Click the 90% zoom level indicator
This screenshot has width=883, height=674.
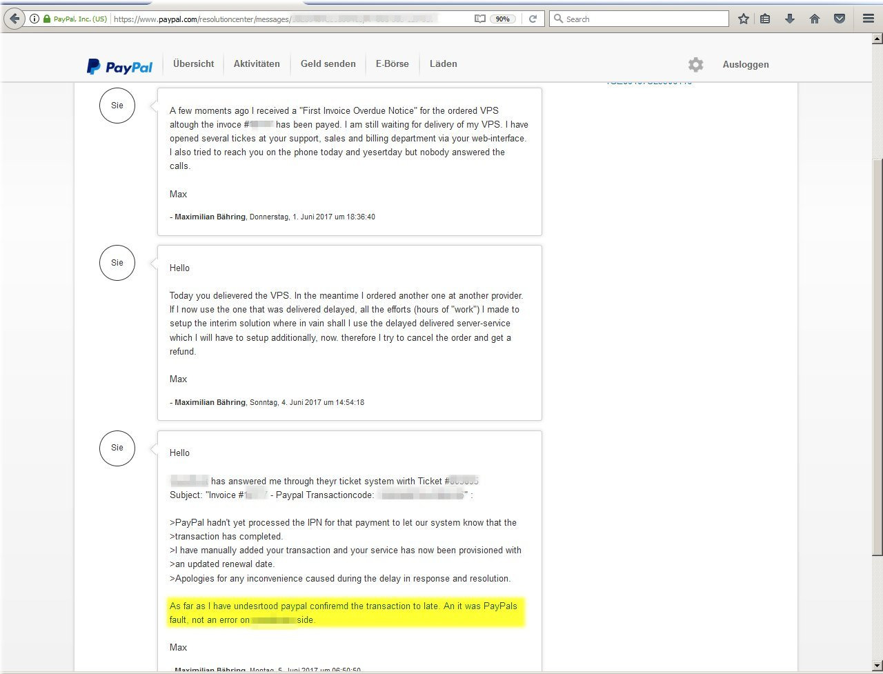pos(502,19)
